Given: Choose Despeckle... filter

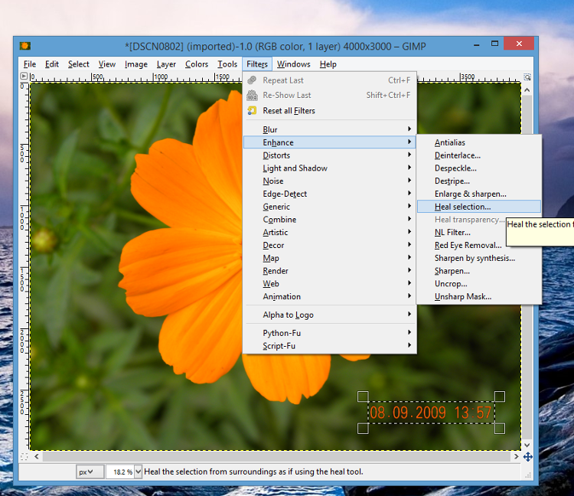Looking at the screenshot, I should click(479, 168).
